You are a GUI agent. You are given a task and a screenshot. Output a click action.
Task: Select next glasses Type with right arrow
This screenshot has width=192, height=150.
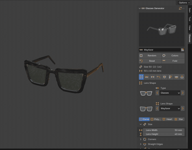(x=183, y=93)
